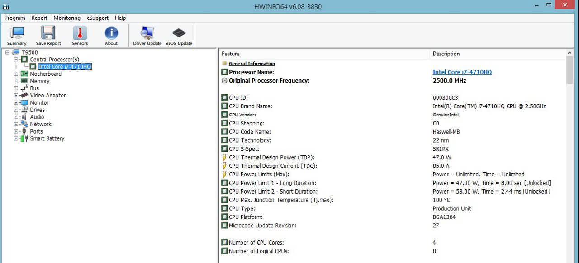Collapse the Central Processor(s) node
579x263 pixels.
click(16, 60)
